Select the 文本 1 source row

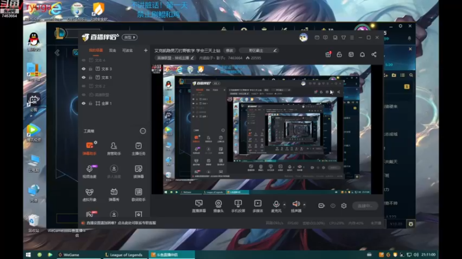[114, 77]
